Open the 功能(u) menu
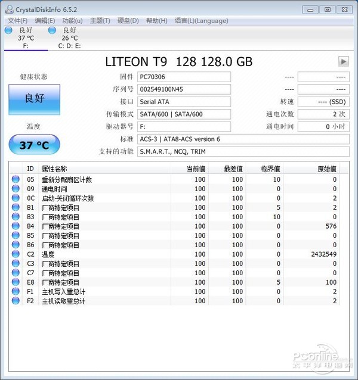This screenshot has width=358, height=380. [72, 21]
